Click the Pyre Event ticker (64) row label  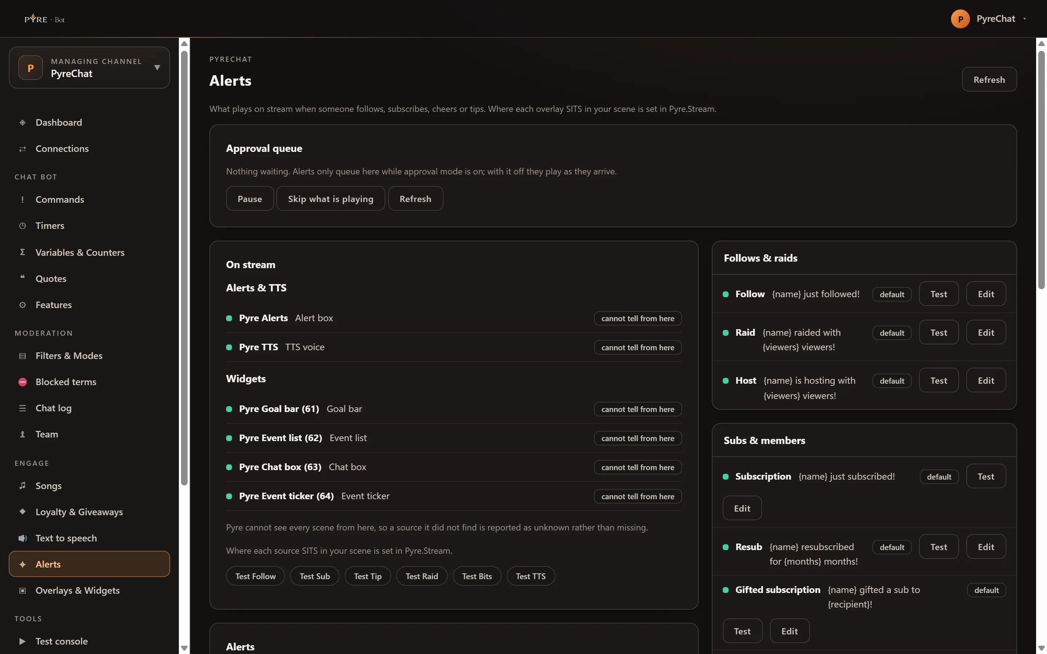[286, 496]
